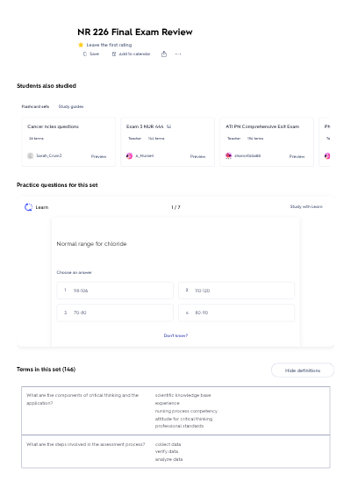
Task: Preview the Cancer nclex questions set
Action: coord(98,156)
